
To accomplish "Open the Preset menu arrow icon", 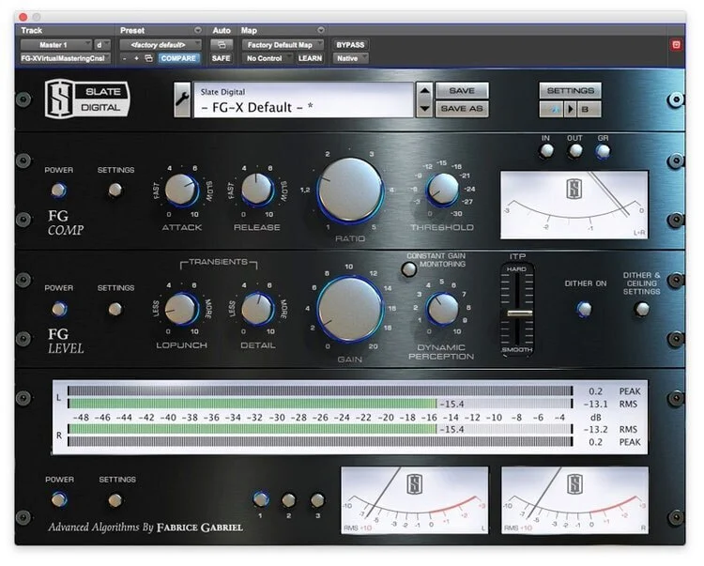I will point(197,30).
